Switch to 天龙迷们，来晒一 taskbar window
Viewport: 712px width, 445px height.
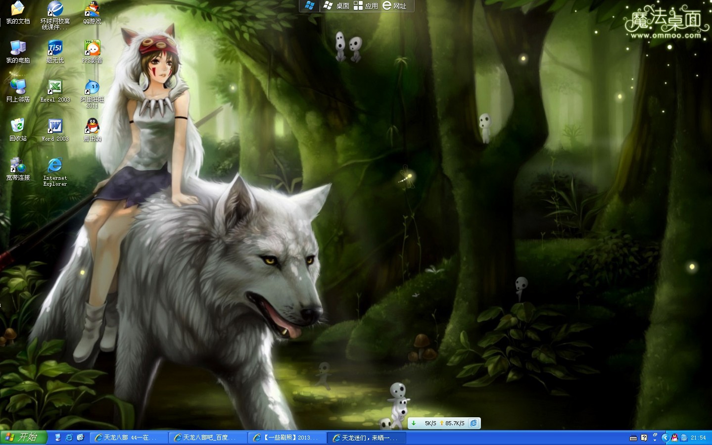point(367,438)
